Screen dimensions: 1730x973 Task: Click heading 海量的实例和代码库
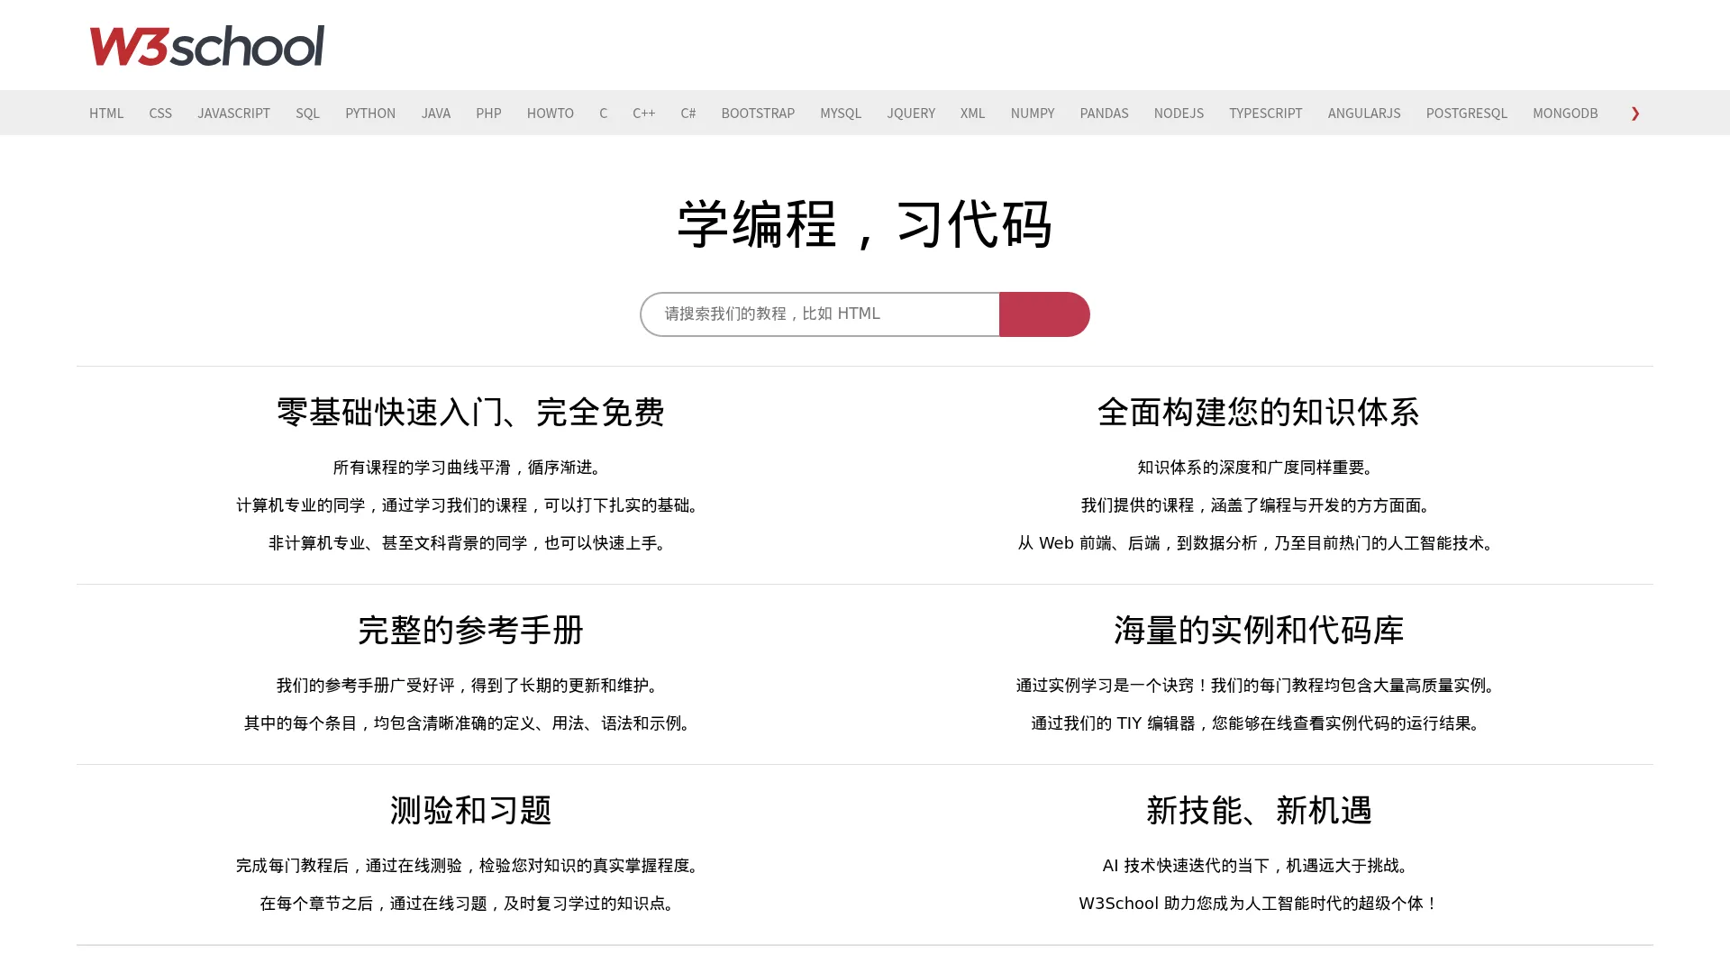pos(1259,631)
